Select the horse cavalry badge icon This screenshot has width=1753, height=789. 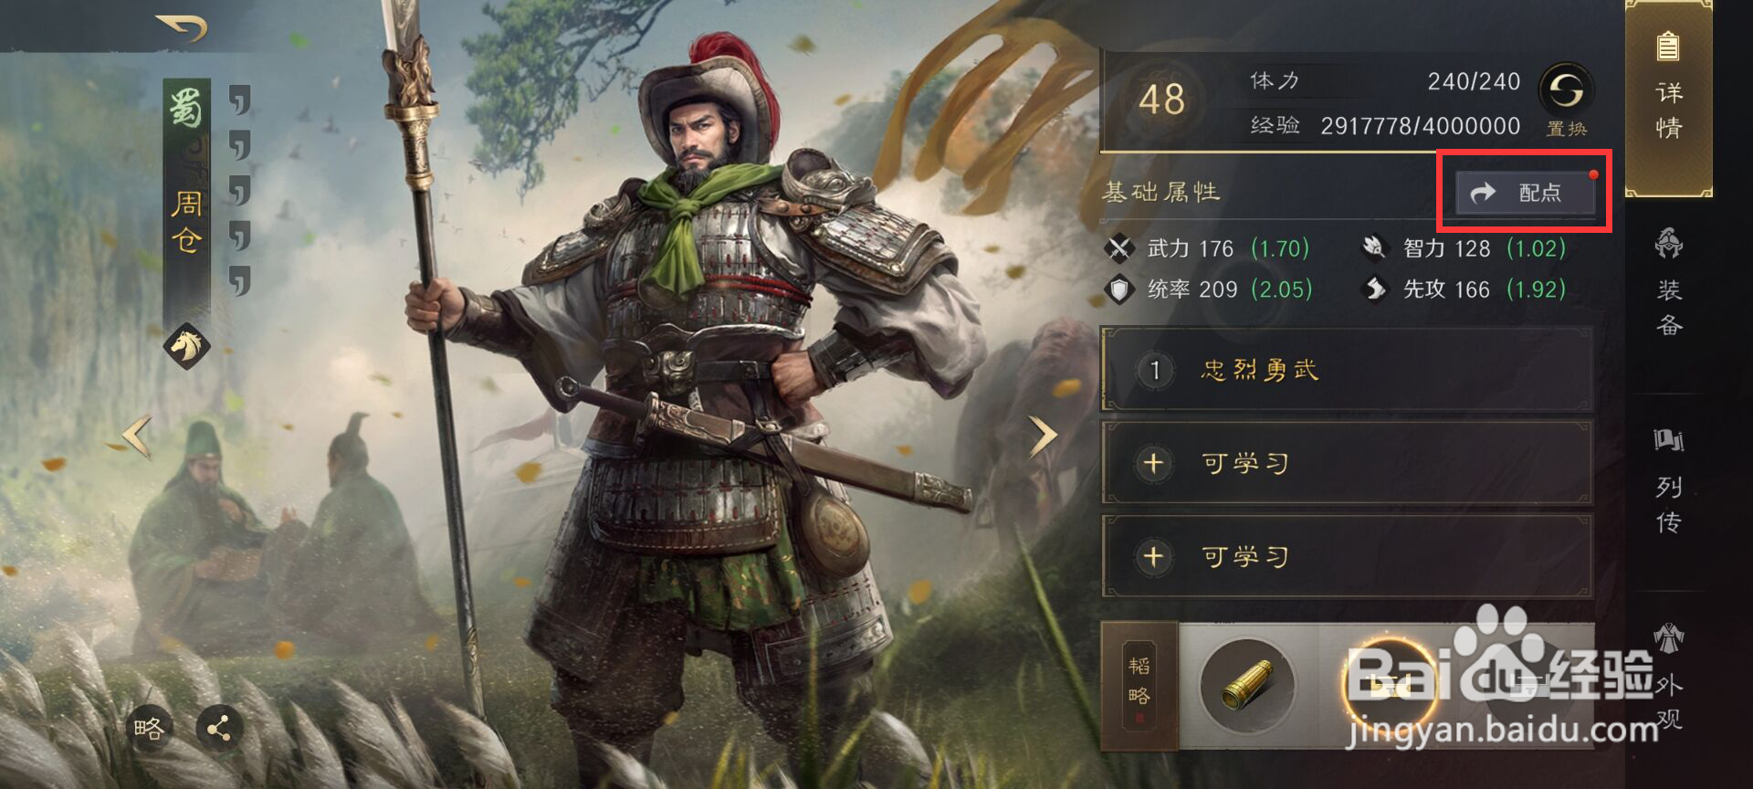(x=186, y=346)
